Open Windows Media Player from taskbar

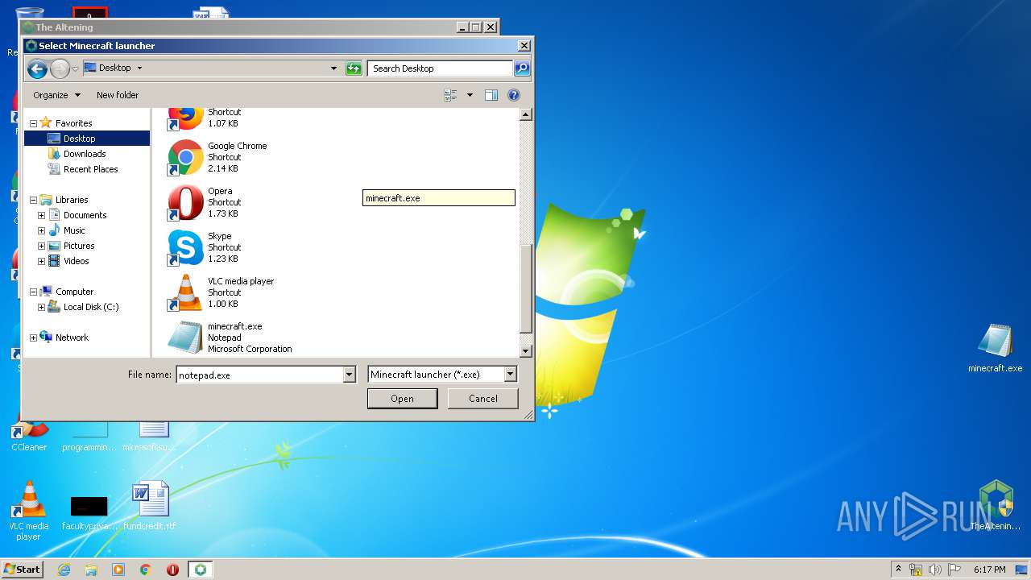coord(118,570)
